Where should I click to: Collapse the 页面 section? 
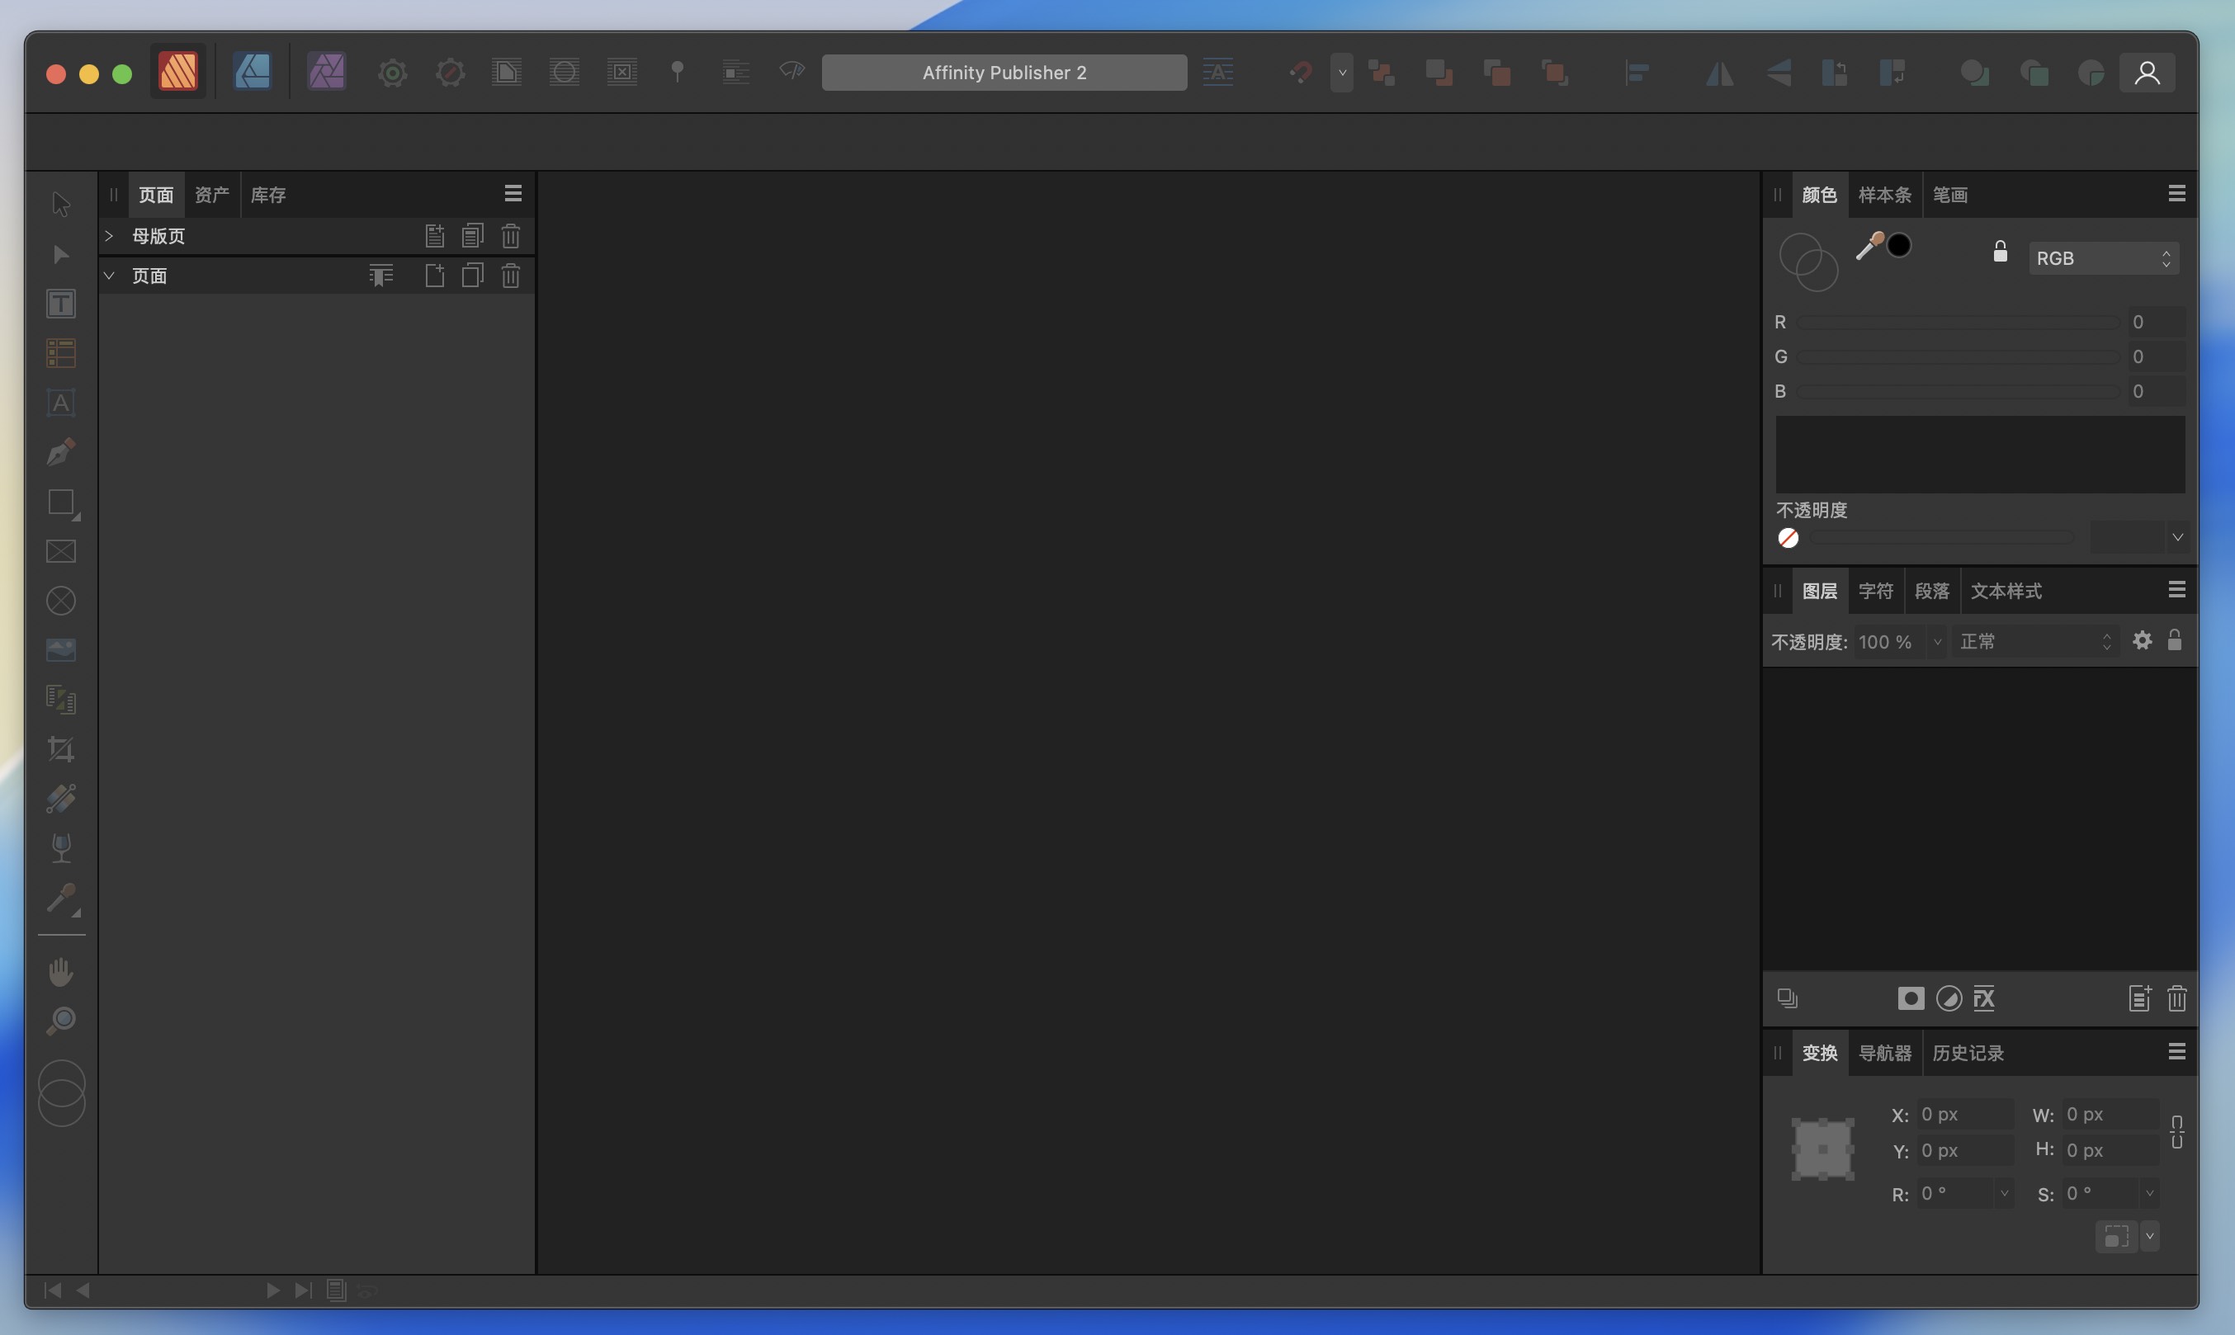[x=109, y=276]
